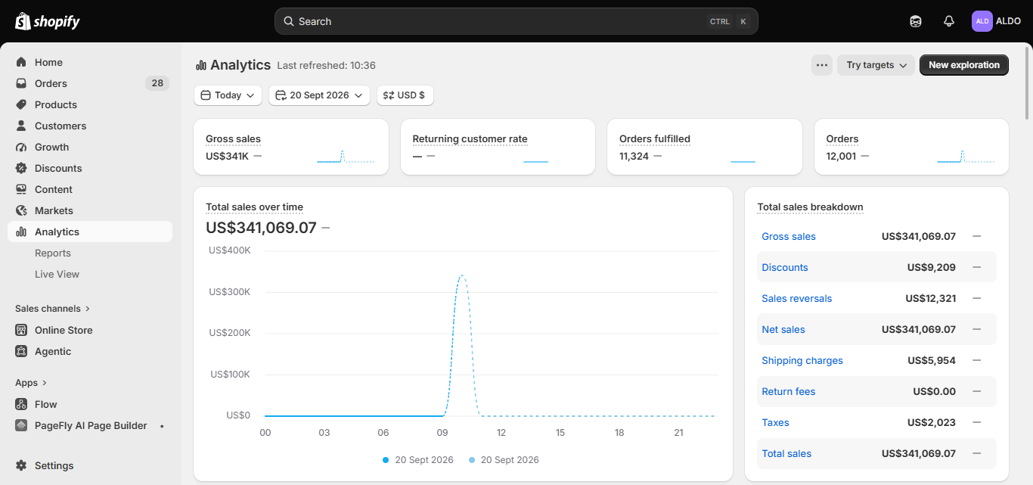The width and height of the screenshot is (1033, 485).
Task: Click the Total sales breakdown title
Action: [810, 207]
